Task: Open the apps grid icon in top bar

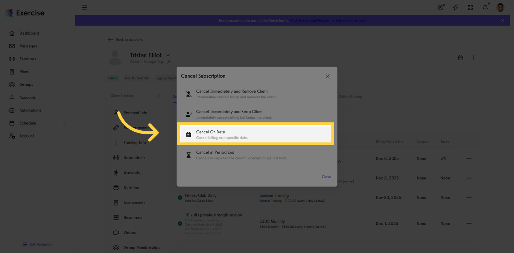Action: pos(470,7)
